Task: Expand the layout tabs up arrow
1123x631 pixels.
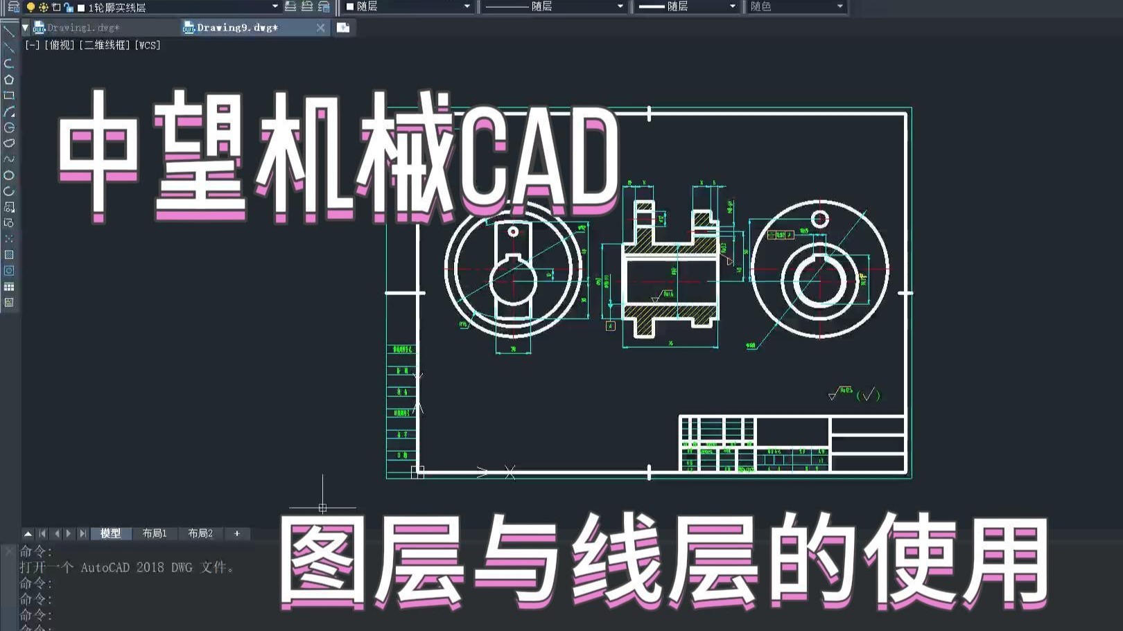Action: (28, 533)
